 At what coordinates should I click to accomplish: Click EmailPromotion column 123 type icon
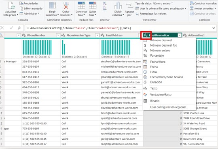point(146,35)
